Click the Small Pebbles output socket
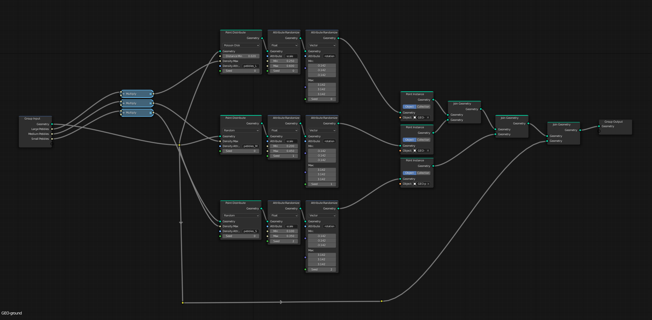The height and width of the screenshot is (320, 652). (52, 139)
